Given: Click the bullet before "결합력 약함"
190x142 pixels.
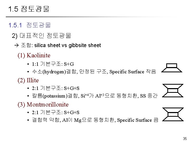Looking at the screenshot, I should click(x=28, y=120).
